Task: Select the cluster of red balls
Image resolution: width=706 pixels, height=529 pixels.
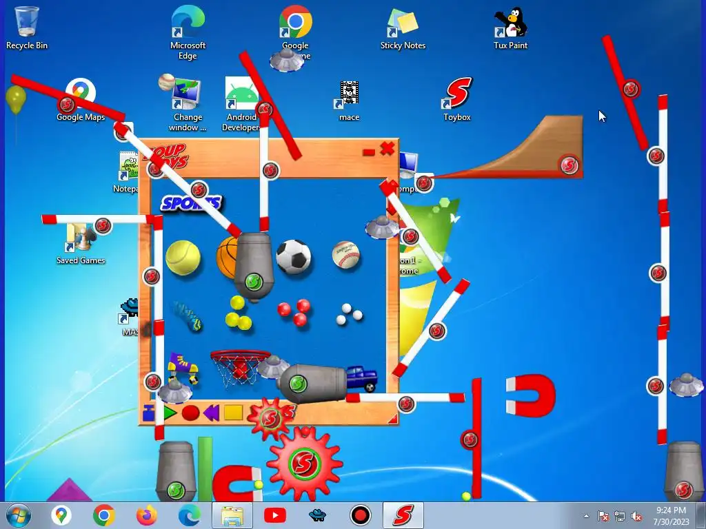Action: pos(294,312)
